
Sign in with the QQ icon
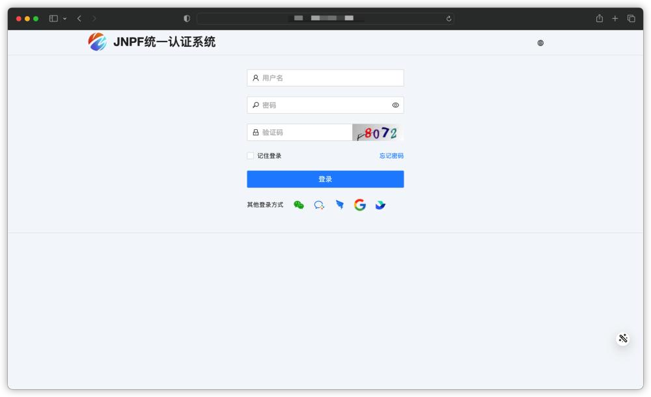point(318,205)
